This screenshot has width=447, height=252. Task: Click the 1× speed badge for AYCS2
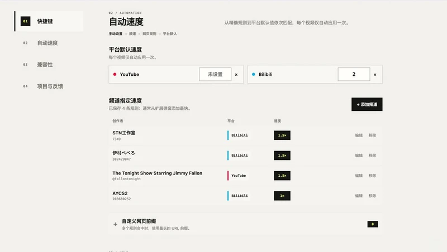click(x=282, y=196)
